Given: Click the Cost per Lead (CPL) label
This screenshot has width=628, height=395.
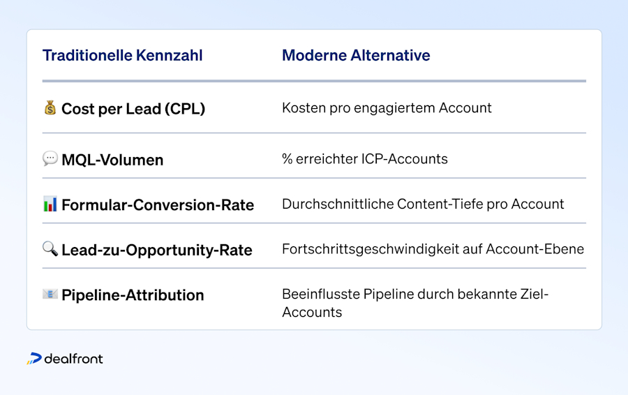Looking at the screenshot, I should 133,109.
